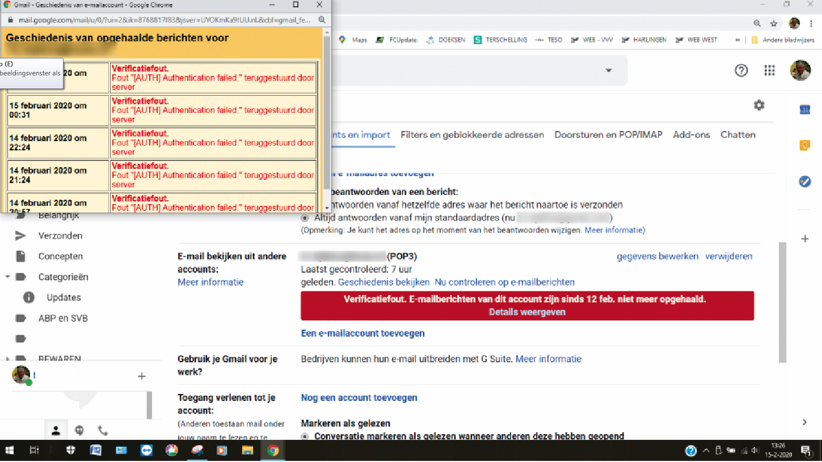Click popup history vertical scrollbar
The height and width of the screenshot is (462, 822).
[327, 113]
